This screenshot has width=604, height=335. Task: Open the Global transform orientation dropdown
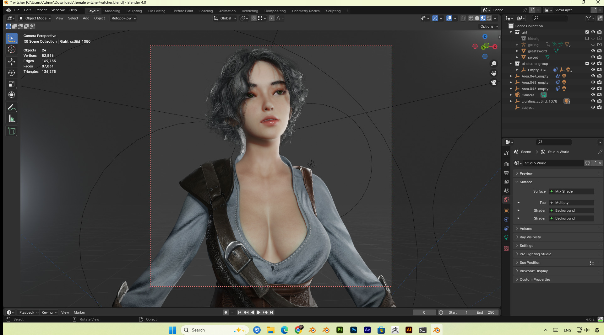tap(225, 18)
